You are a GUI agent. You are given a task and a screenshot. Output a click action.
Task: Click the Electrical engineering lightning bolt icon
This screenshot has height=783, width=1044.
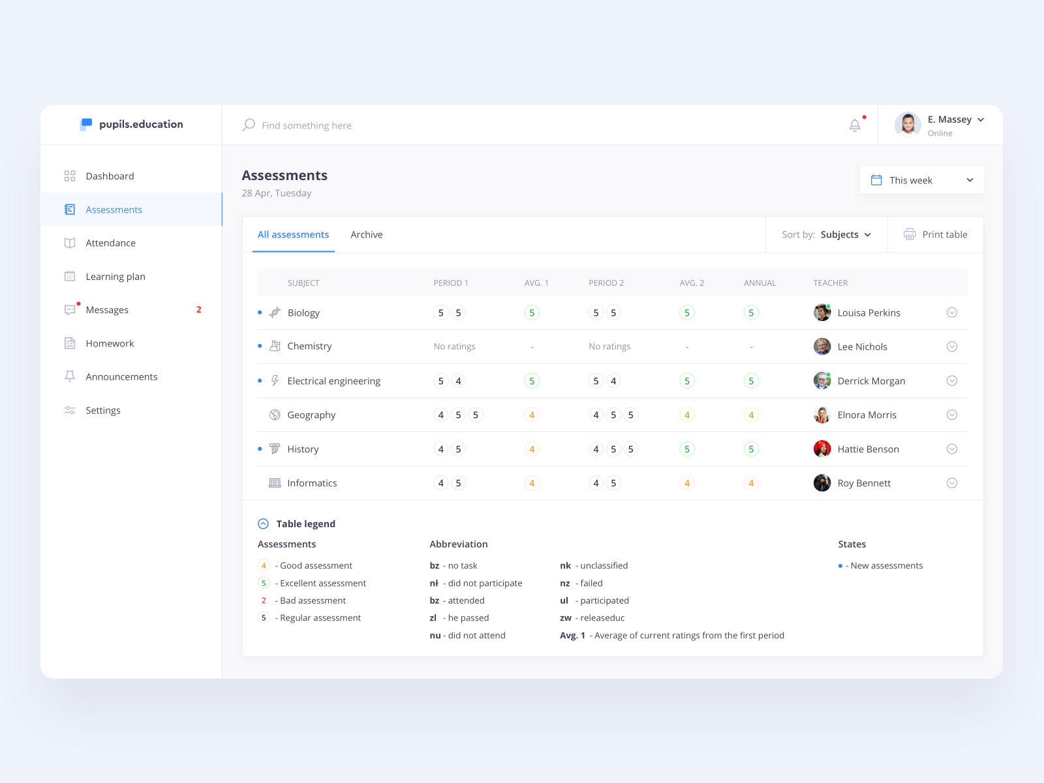tap(274, 380)
